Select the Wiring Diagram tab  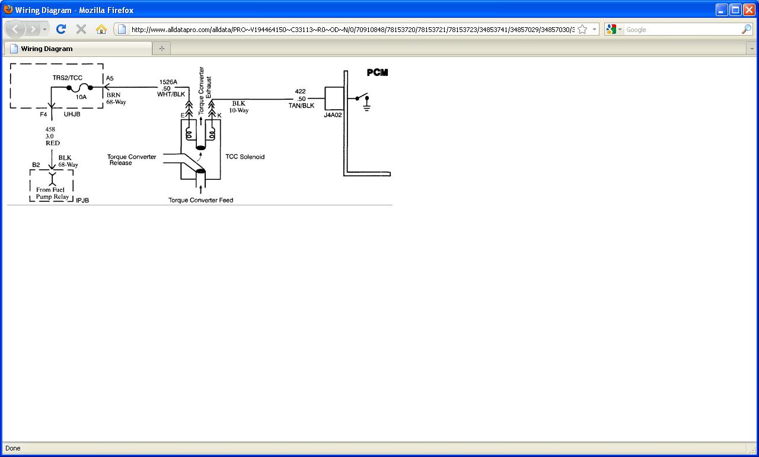tap(78, 49)
